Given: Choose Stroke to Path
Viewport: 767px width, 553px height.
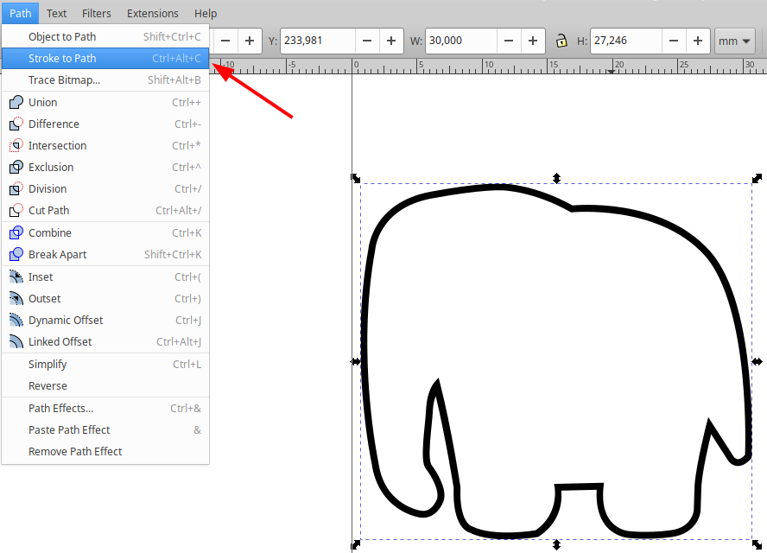Looking at the screenshot, I should [x=105, y=58].
